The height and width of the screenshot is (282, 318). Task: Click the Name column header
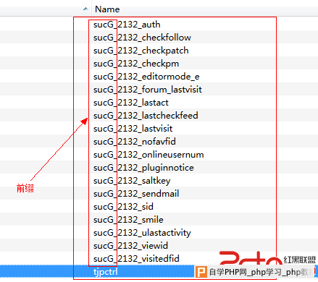click(x=205, y=9)
